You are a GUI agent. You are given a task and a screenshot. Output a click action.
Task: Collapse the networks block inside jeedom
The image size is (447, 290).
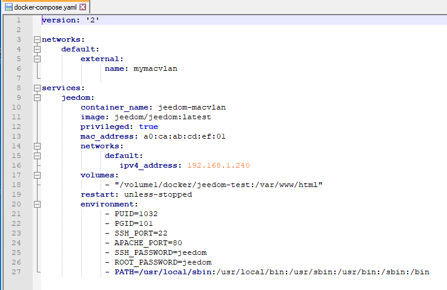click(38, 147)
